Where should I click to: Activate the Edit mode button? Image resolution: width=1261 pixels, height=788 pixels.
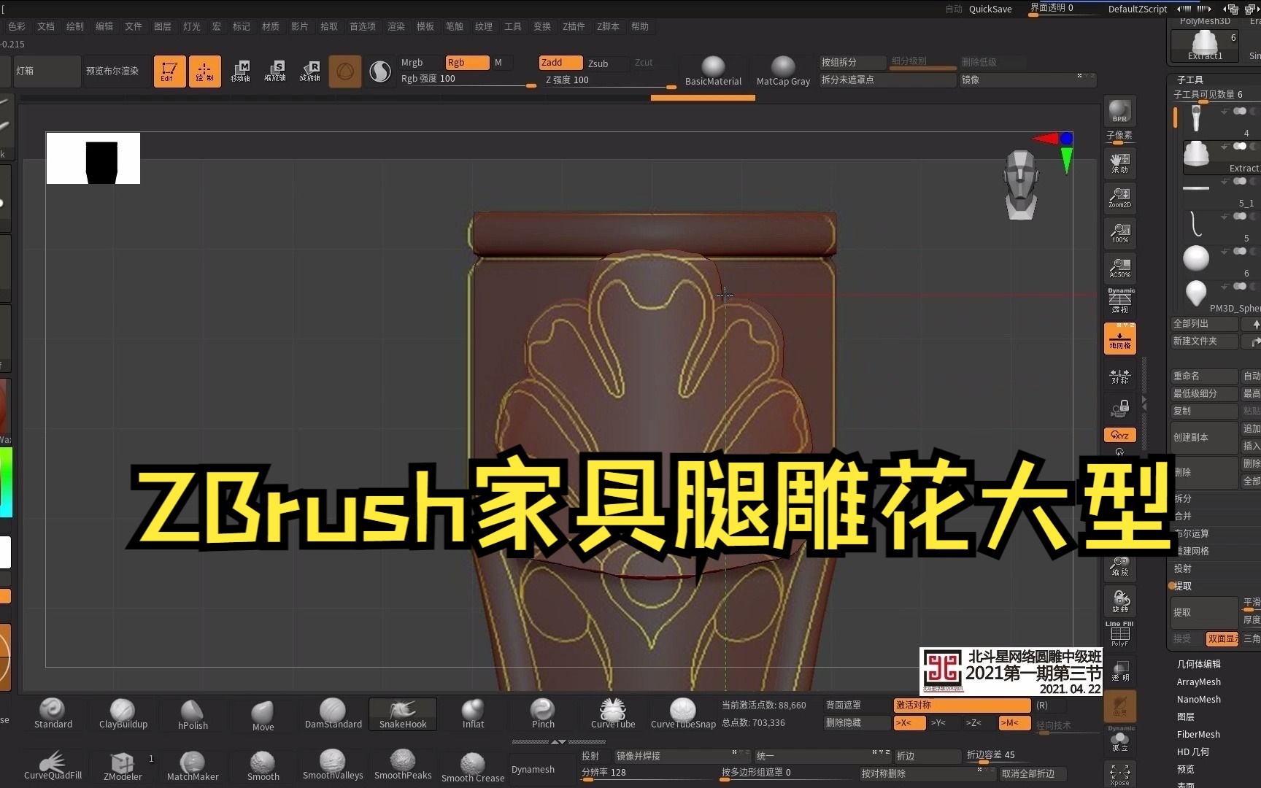pyautogui.click(x=169, y=72)
